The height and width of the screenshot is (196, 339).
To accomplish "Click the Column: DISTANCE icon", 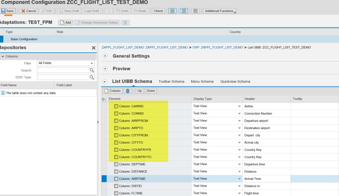I will tap(116, 171).
